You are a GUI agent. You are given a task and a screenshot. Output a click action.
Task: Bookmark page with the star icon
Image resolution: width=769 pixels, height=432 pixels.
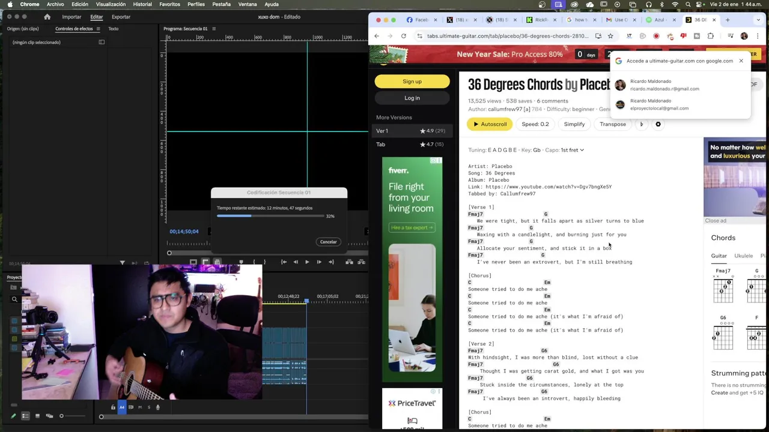coord(610,36)
